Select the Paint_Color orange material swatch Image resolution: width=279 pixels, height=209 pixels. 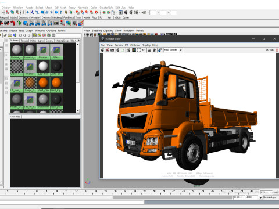[43, 84]
